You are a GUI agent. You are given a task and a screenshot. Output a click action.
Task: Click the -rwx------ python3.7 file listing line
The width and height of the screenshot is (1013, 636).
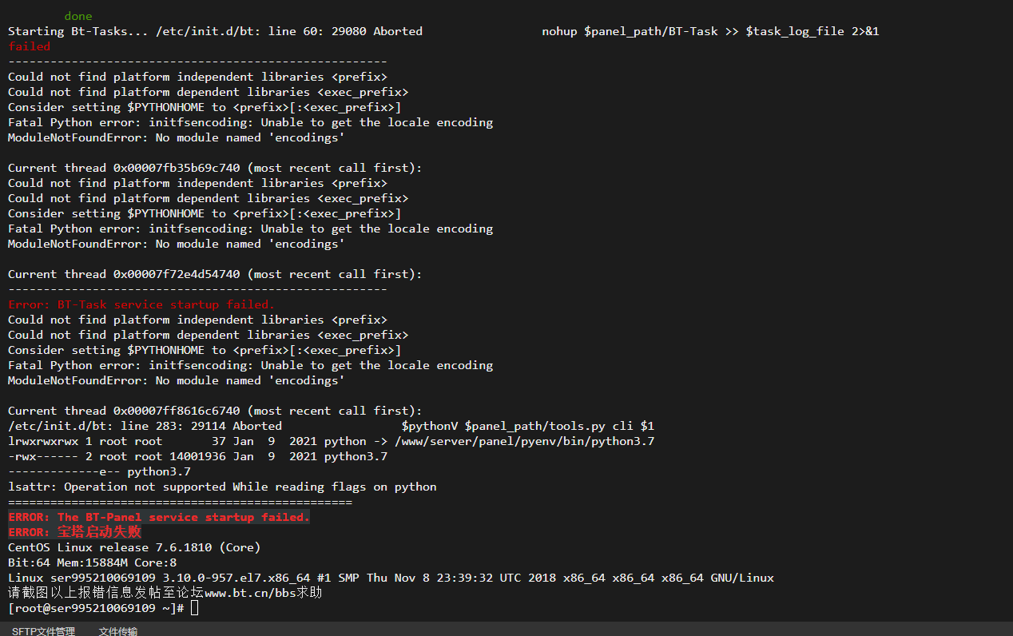click(197, 456)
